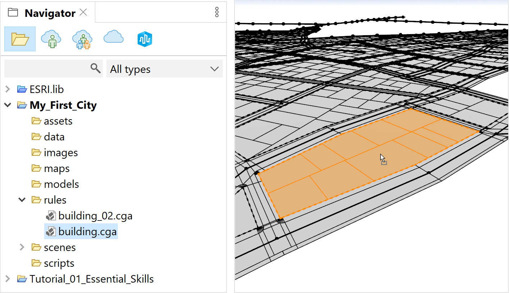Click inside the Navigator search field
The width and height of the screenshot is (510, 293).
coord(47,69)
